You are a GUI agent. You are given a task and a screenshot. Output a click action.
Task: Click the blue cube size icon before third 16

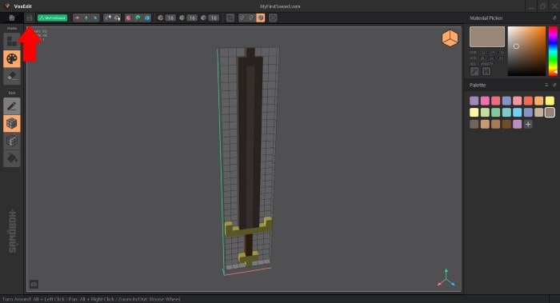click(x=203, y=18)
